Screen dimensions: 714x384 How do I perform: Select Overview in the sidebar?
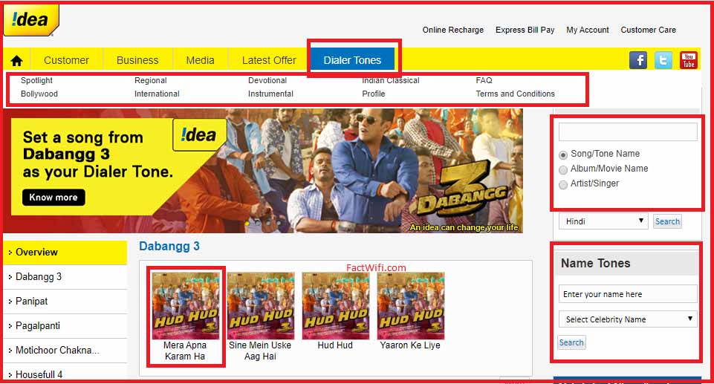pyautogui.click(x=65, y=252)
